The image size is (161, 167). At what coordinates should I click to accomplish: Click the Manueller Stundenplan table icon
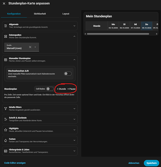(x=6, y=60)
